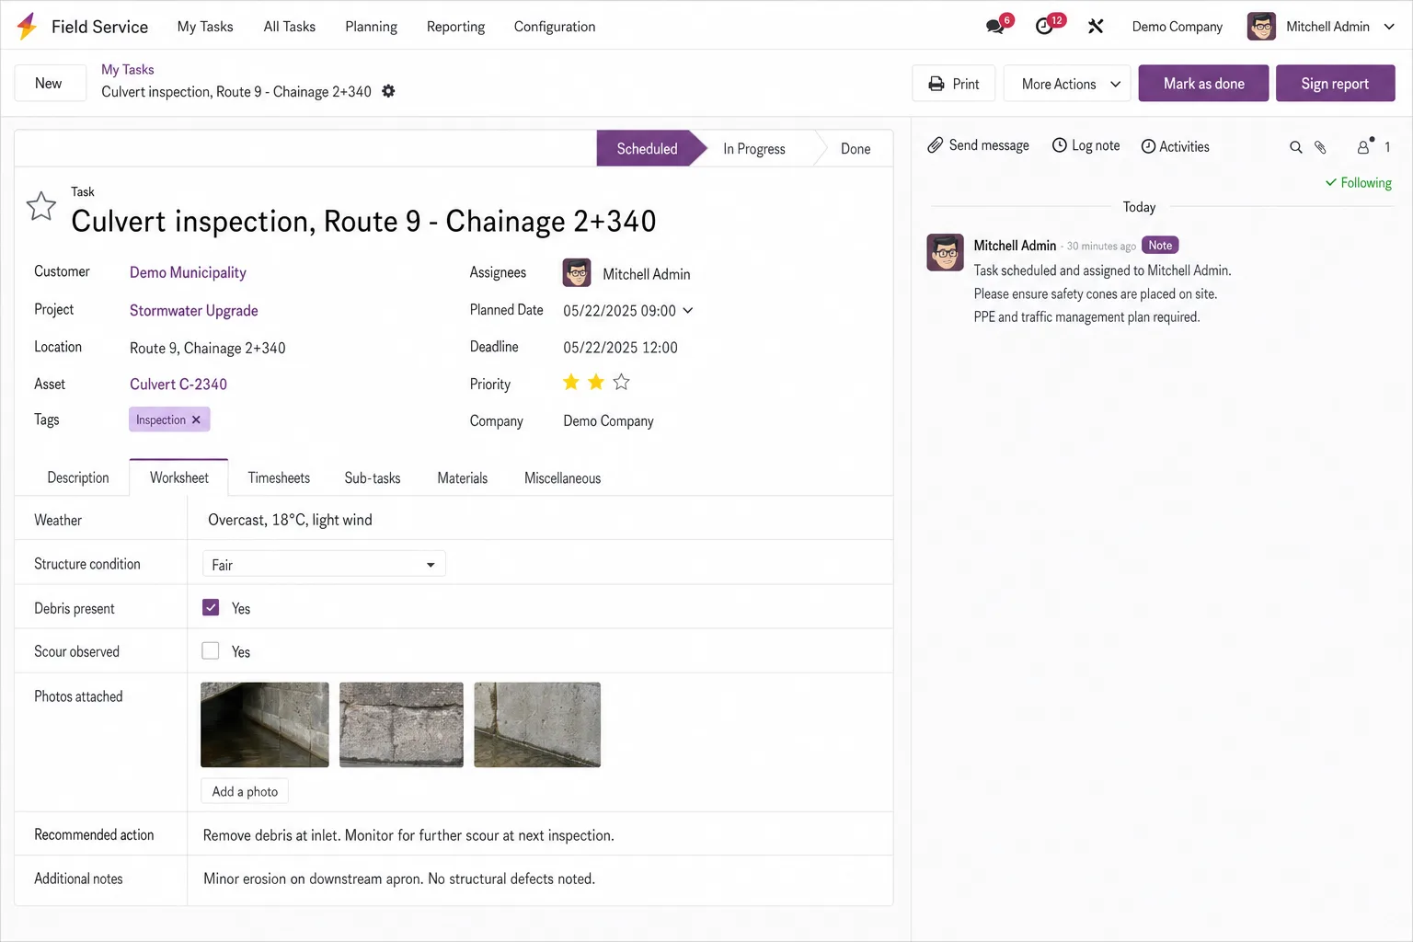This screenshot has height=942, width=1413.
Task: Toggle the Following subscription
Action: pyautogui.click(x=1358, y=183)
